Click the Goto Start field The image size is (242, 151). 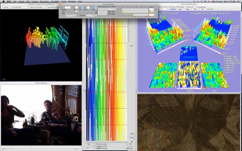click(x=67, y=8)
